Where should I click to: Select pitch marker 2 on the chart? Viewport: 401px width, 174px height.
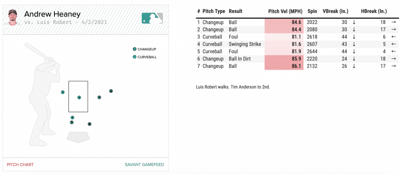111,91
